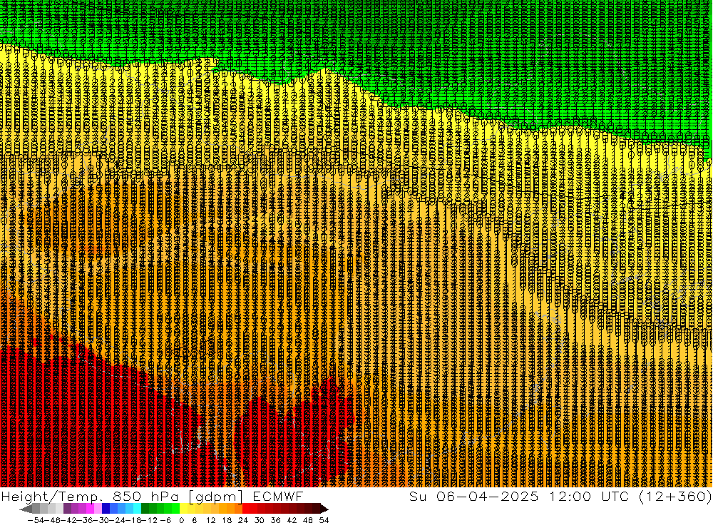Select the gray left arrow end of color scale
The height and width of the screenshot is (523, 713).
coord(26,509)
